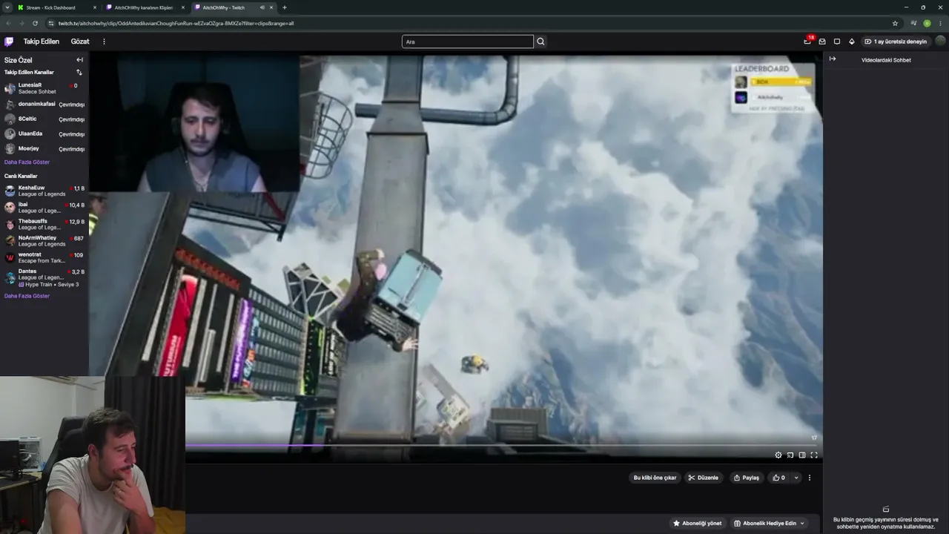Image resolution: width=949 pixels, height=534 pixels.
Task: Switch to AitchOhWhy kanalının Klipleri tab
Action: (x=145, y=7)
